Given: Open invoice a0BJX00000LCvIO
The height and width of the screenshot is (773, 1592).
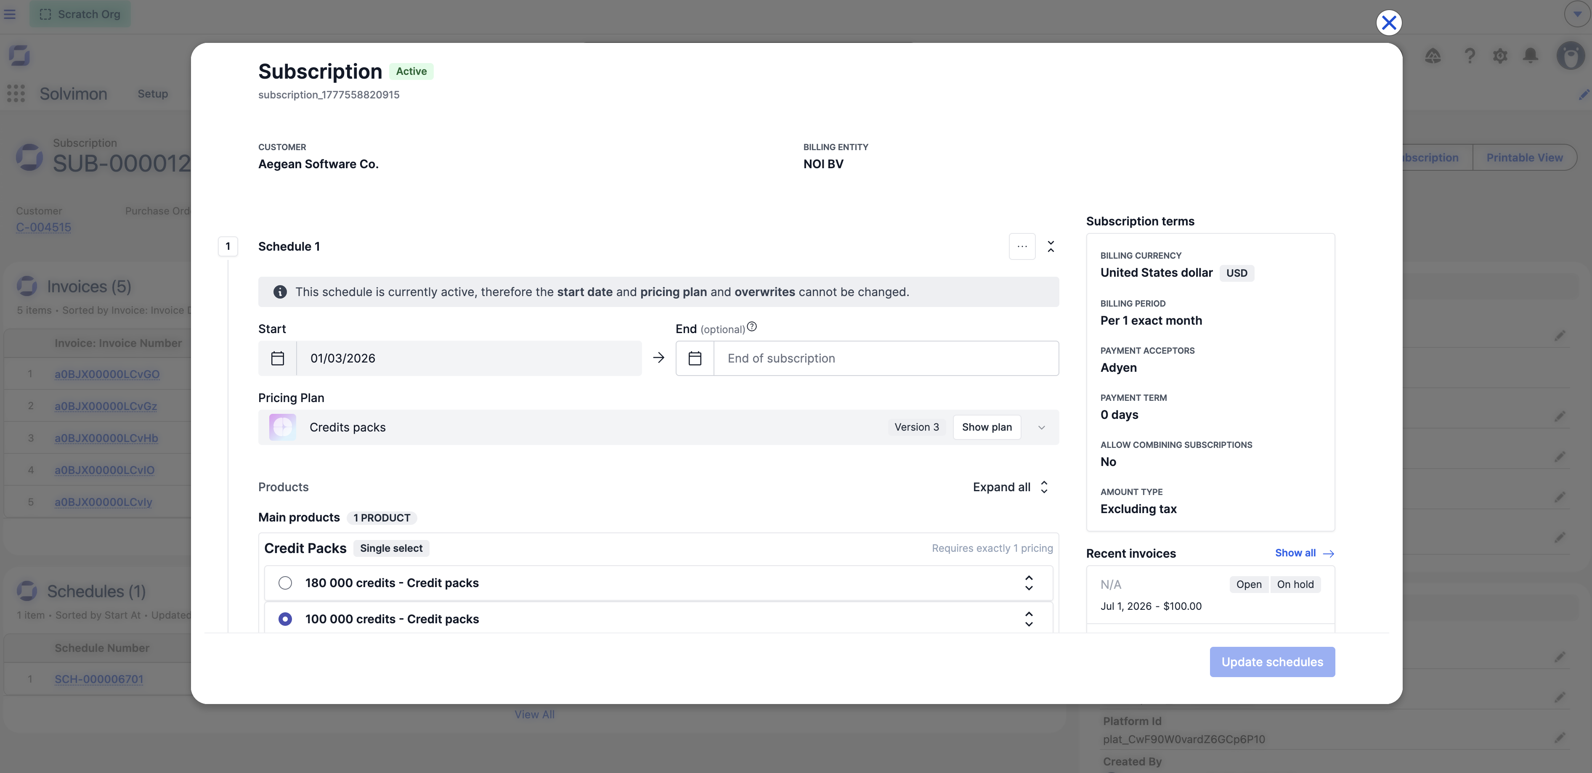Looking at the screenshot, I should tap(104, 470).
